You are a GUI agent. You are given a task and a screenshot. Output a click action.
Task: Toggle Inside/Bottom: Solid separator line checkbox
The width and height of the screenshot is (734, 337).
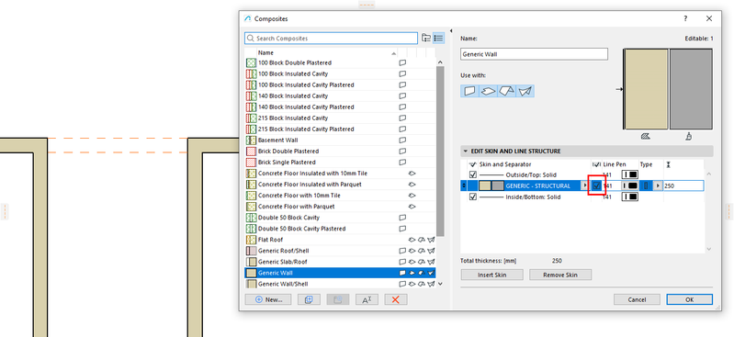click(473, 197)
